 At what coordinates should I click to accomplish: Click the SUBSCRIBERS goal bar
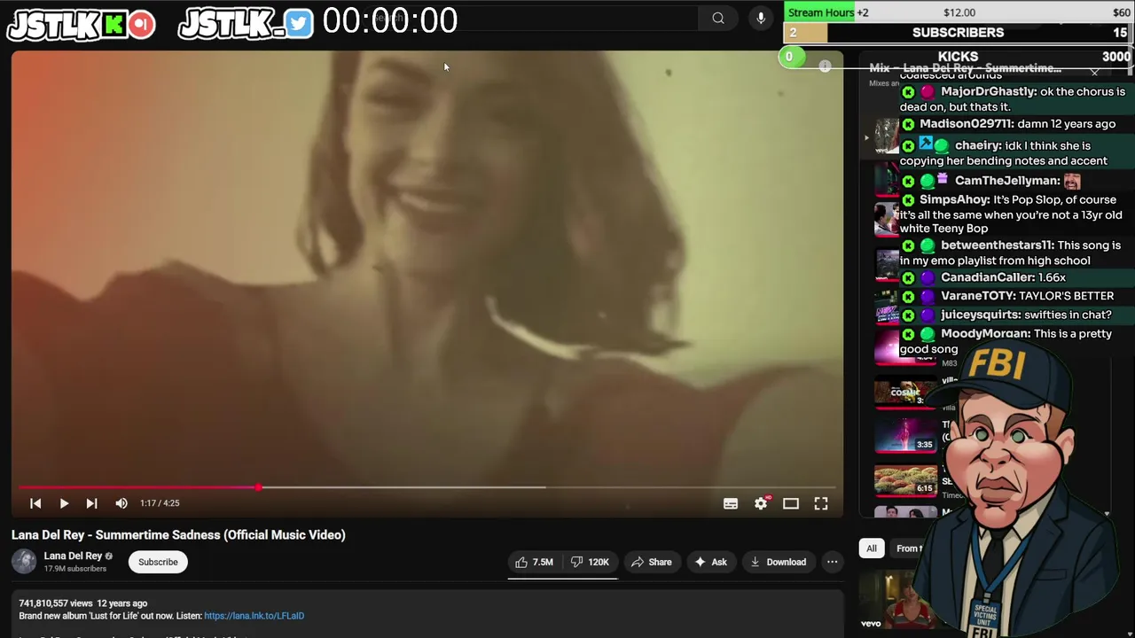click(x=959, y=33)
